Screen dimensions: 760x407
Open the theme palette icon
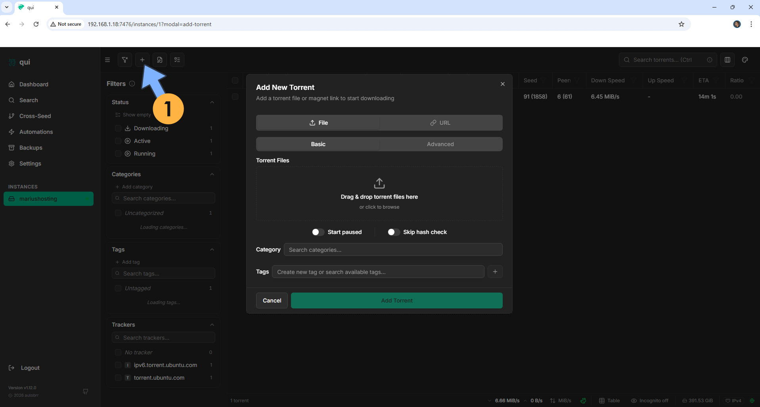(x=745, y=60)
